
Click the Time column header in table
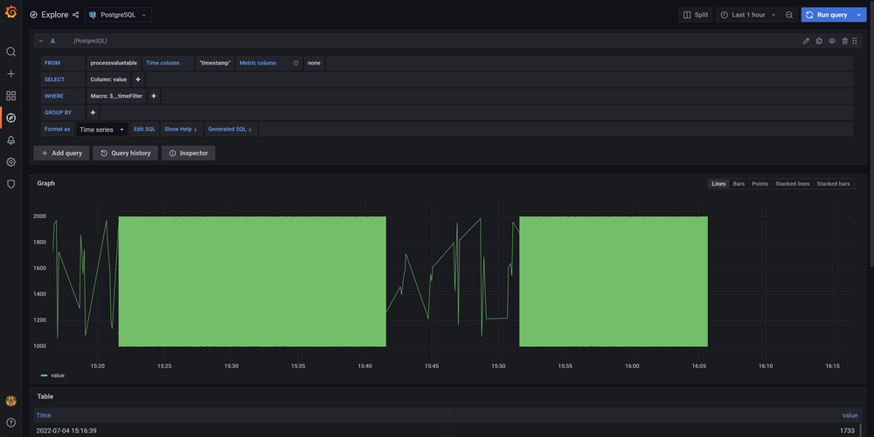click(x=44, y=415)
